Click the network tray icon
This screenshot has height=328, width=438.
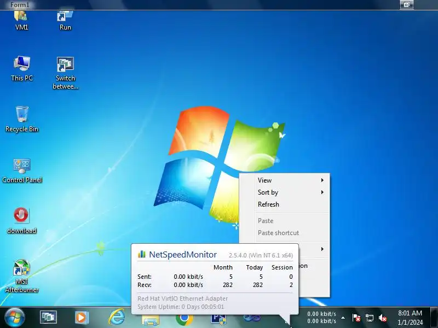[x=369, y=318]
